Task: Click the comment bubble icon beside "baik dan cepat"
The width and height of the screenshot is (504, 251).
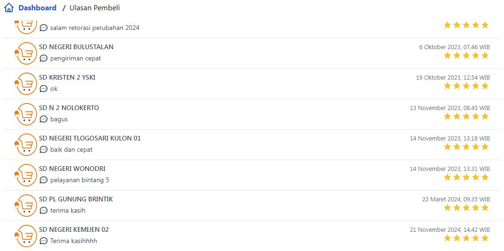Action: coord(44,150)
